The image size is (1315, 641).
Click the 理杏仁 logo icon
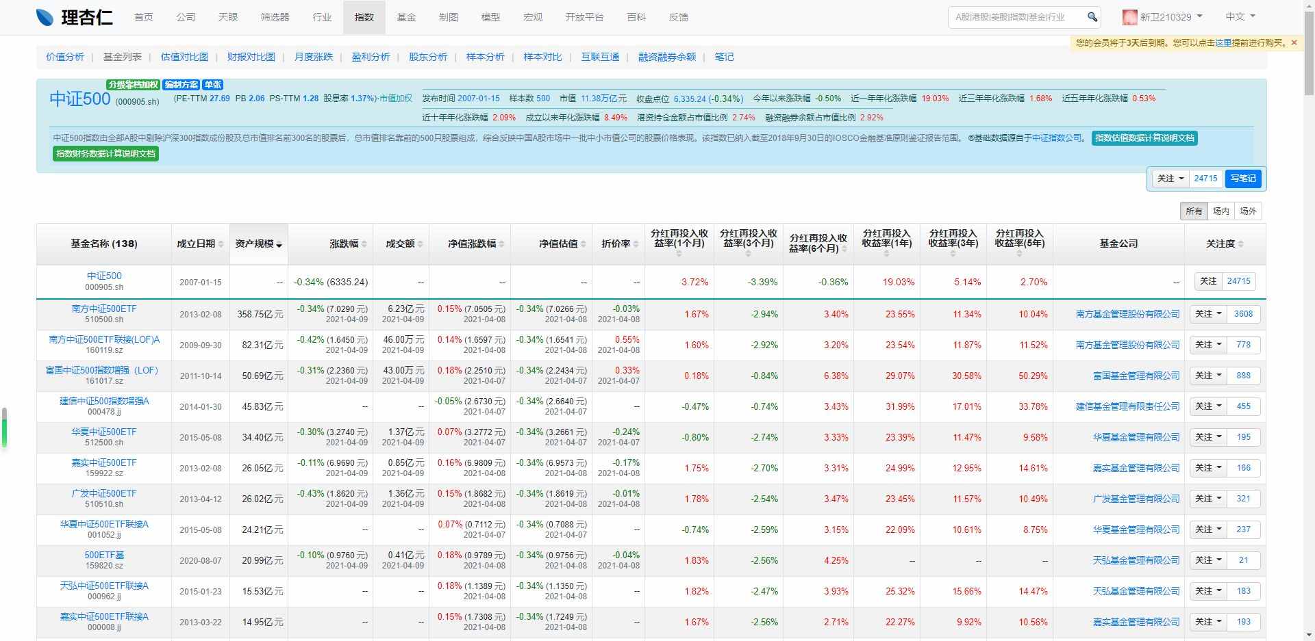coord(45,17)
